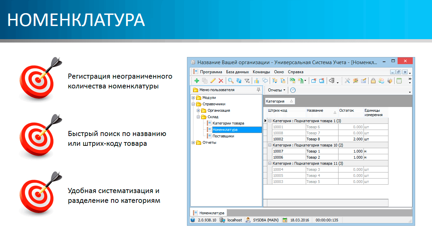Select Категории товара in the tree
Viewport: 432px width, 243px height.
[x=228, y=123]
